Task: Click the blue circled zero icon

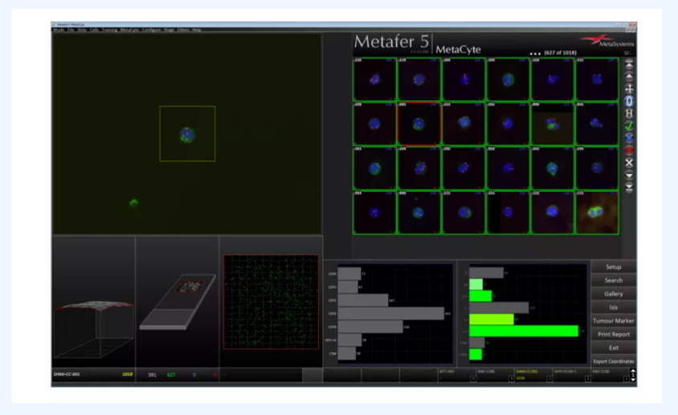Action: [x=629, y=101]
